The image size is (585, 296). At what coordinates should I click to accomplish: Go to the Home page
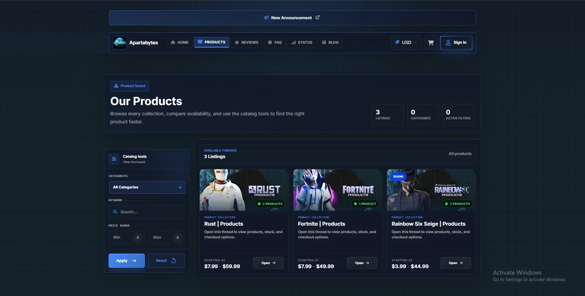coord(180,42)
